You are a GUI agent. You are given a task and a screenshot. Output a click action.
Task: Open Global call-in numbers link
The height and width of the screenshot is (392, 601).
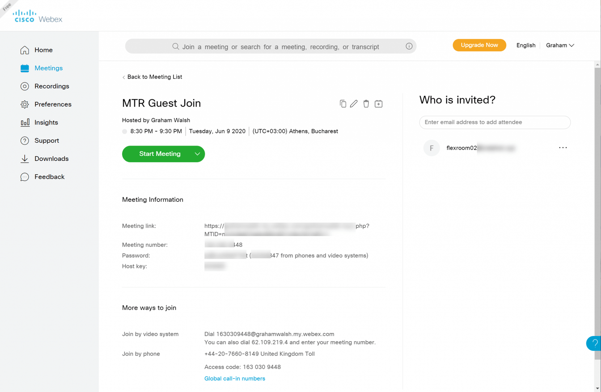234,378
